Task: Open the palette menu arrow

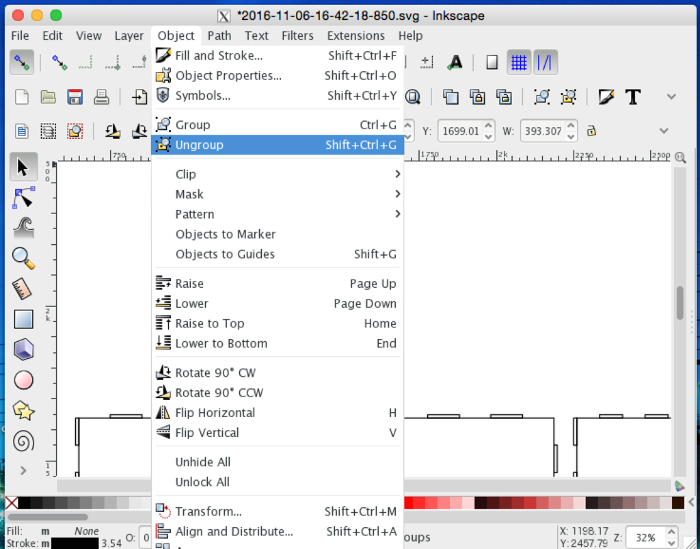Action: click(x=691, y=502)
